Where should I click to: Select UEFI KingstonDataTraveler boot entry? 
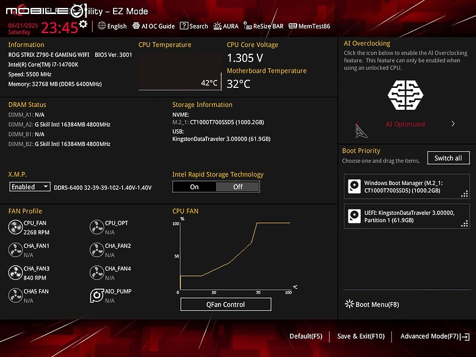407,216
